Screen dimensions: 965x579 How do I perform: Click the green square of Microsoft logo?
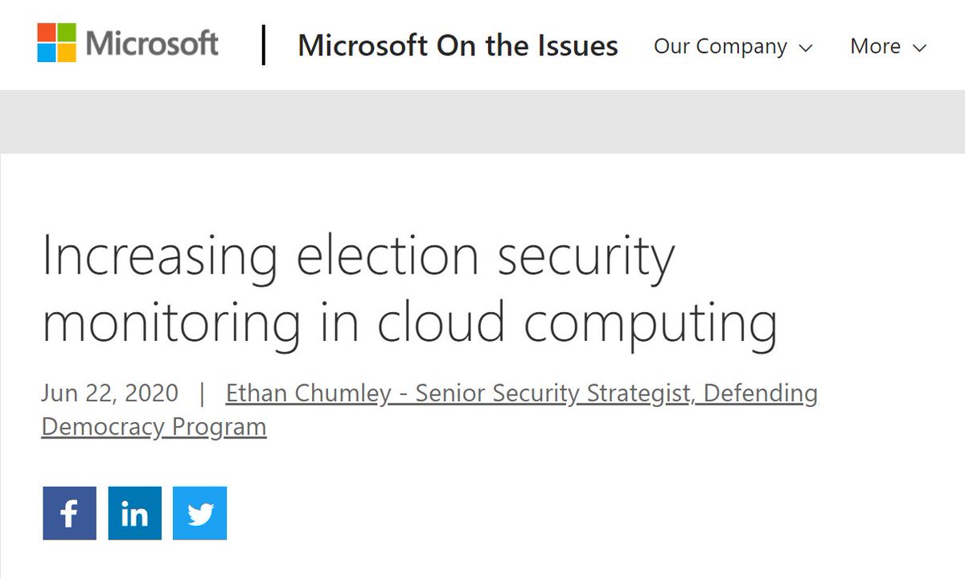point(67,32)
